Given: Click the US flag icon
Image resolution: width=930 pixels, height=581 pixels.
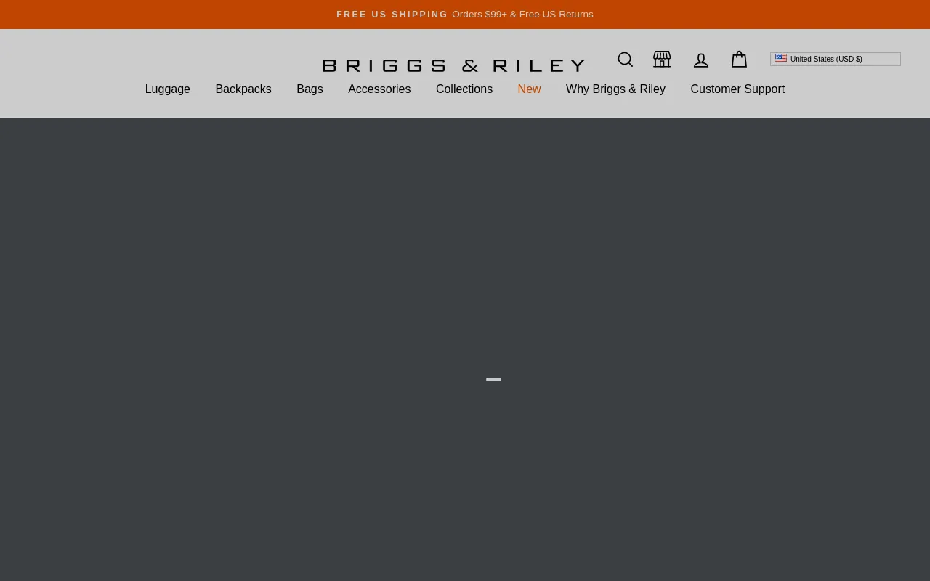Looking at the screenshot, I should (x=781, y=58).
